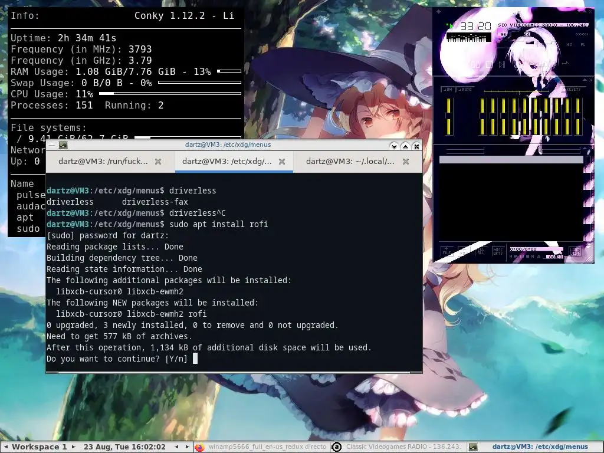
Task: Switch to the /run/fuck... terminal tab
Action: 103,162
